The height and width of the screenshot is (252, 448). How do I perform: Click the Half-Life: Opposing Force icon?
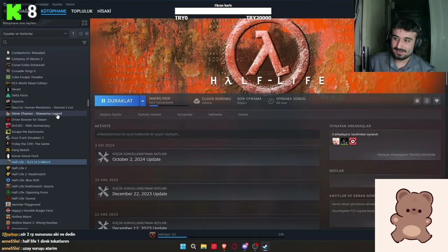coord(8,192)
